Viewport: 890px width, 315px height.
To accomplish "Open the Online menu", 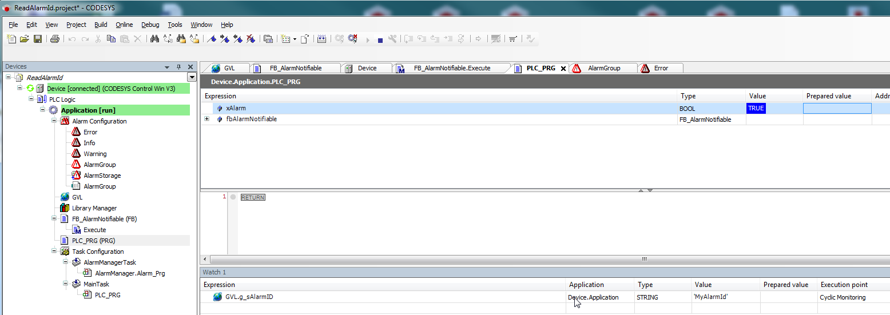I will pyautogui.click(x=124, y=25).
